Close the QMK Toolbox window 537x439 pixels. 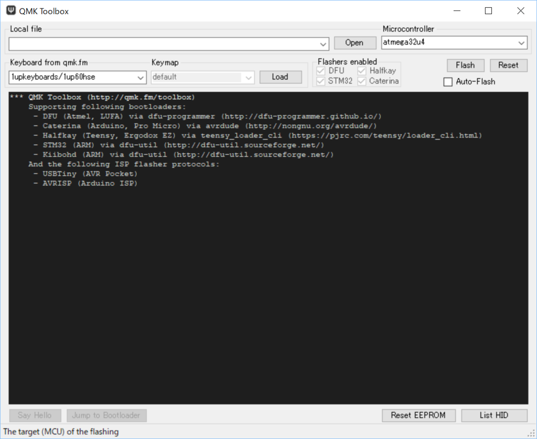tap(521, 10)
